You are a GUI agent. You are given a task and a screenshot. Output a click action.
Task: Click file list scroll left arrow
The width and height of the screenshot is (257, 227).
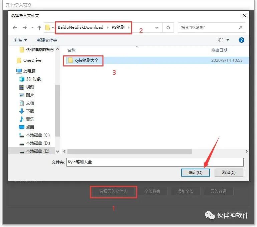[64, 151]
